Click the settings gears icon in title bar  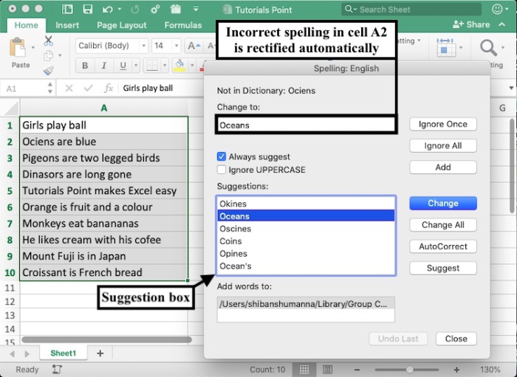click(155, 10)
